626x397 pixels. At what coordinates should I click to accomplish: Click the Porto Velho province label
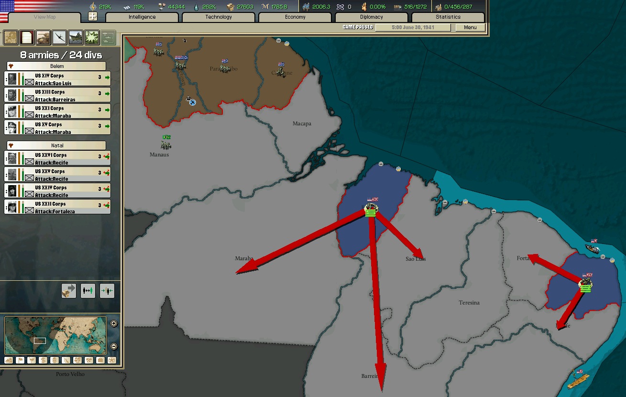point(70,374)
